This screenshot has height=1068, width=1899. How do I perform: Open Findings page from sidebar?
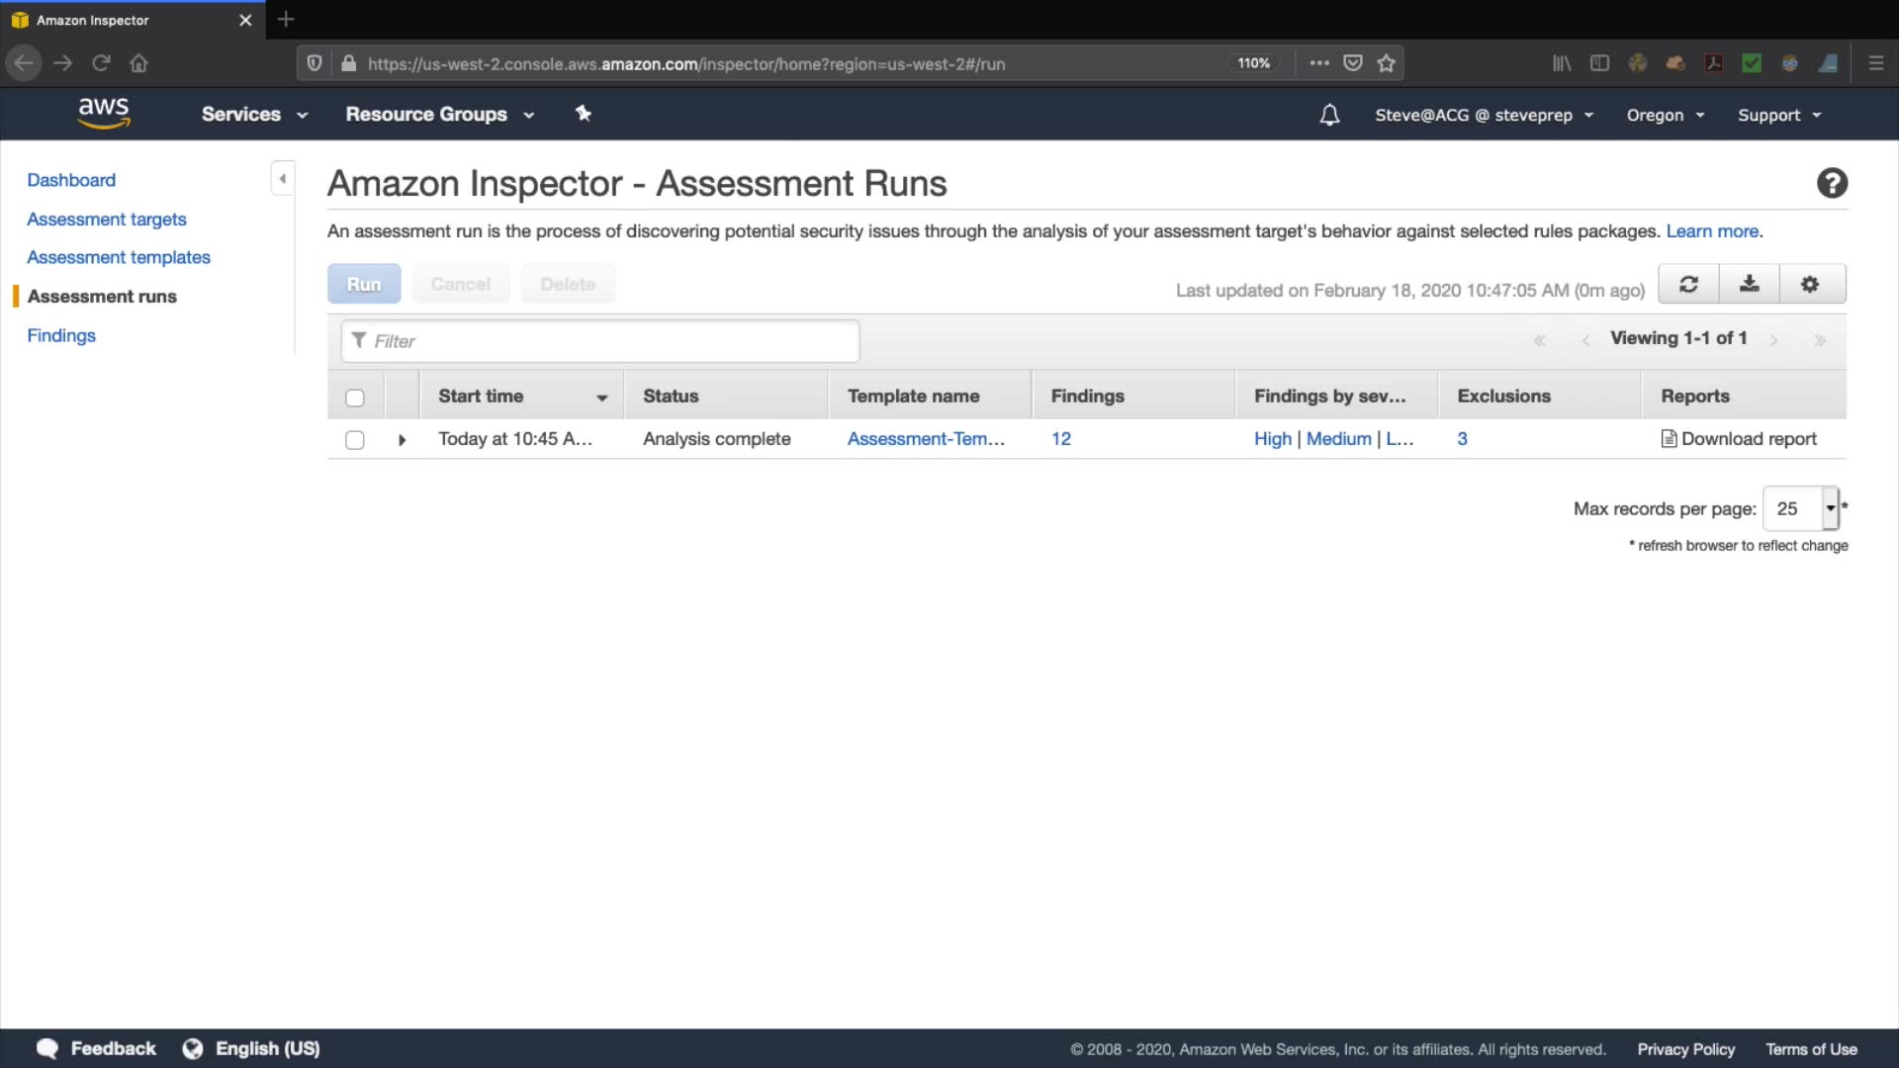pos(61,335)
